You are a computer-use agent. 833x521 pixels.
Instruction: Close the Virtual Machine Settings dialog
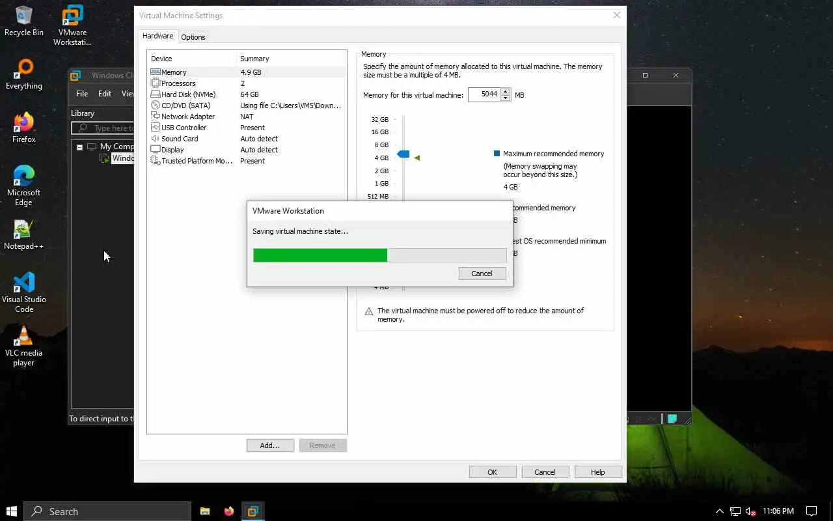pos(617,15)
